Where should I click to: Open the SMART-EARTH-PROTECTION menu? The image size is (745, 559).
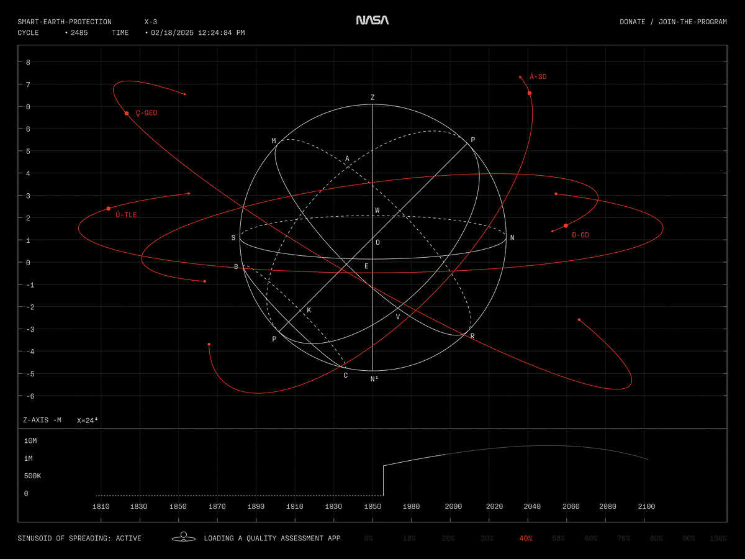click(65, 22)
